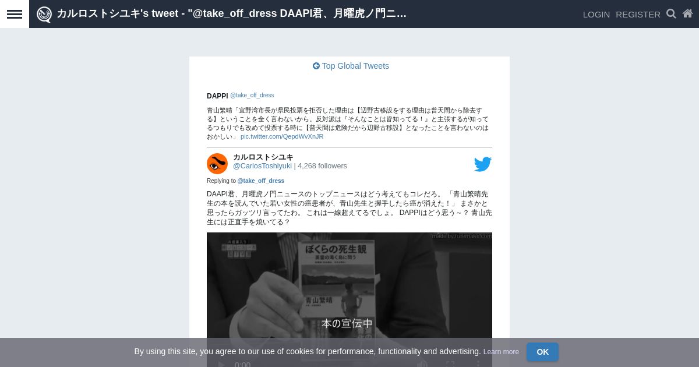Open the hamburger menu
The width and height of the screenshot is (699, 367).
[x=15, y=14]
